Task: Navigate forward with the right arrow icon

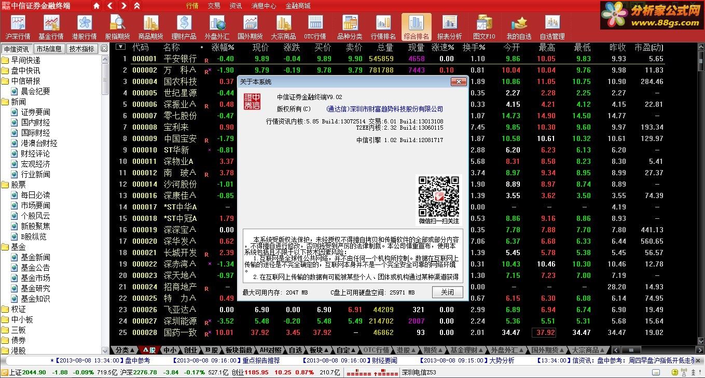Action: (x=123, y=6)
